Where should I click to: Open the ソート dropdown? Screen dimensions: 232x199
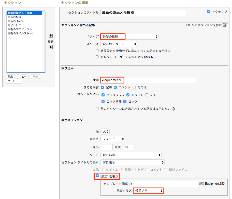[x=131, y=155]
